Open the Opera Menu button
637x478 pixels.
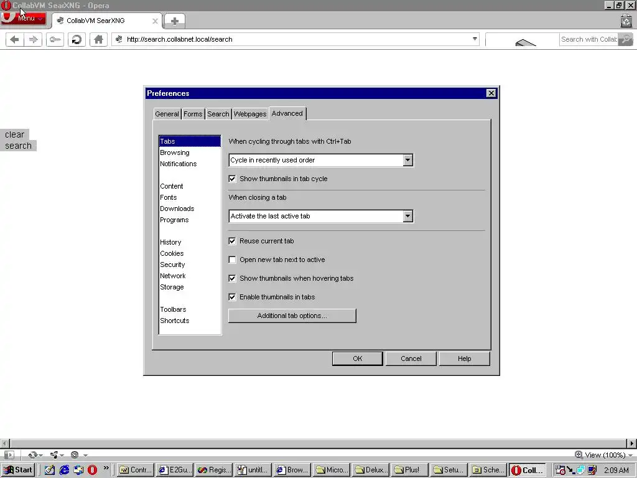coord(23,19)
